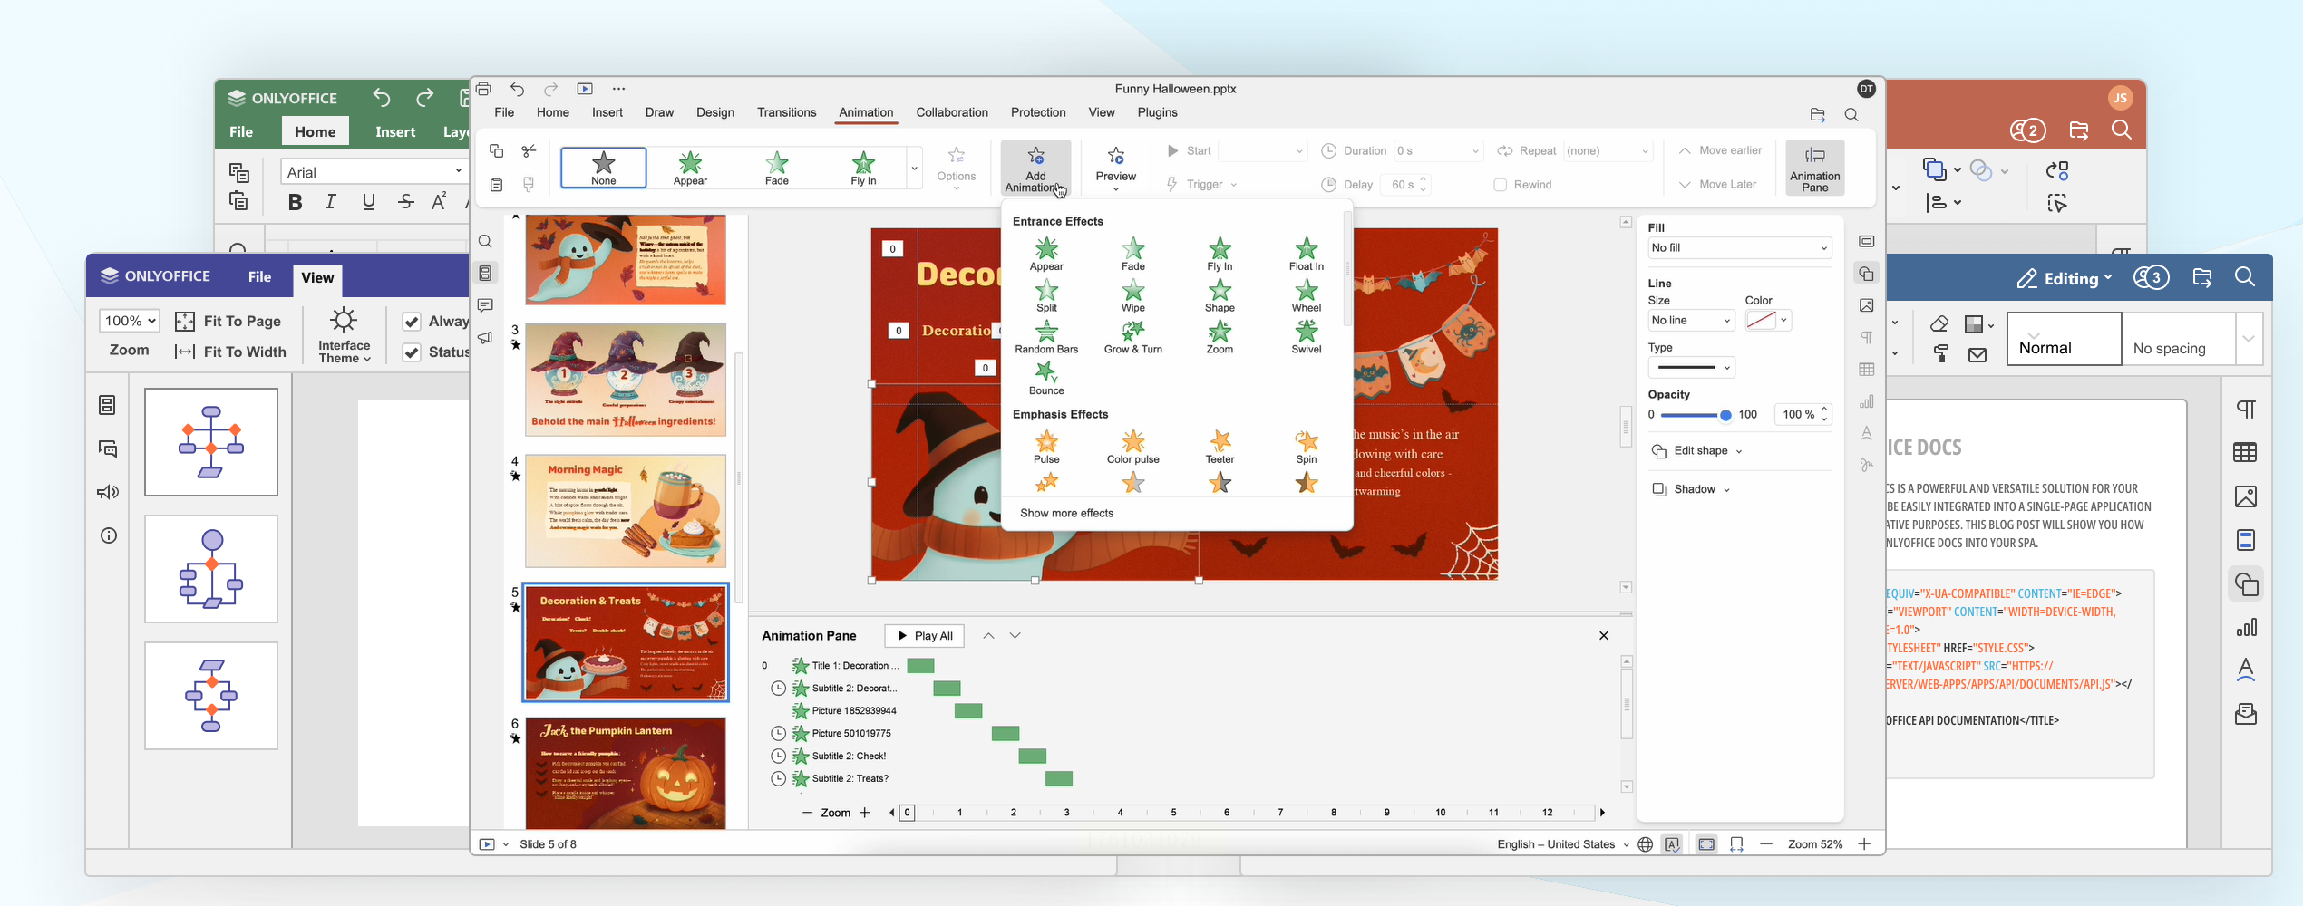Click Strikethrough in the green spreadsheet window
The width and height of the screenshot is (2303, 906).
(x=406, y=202)
